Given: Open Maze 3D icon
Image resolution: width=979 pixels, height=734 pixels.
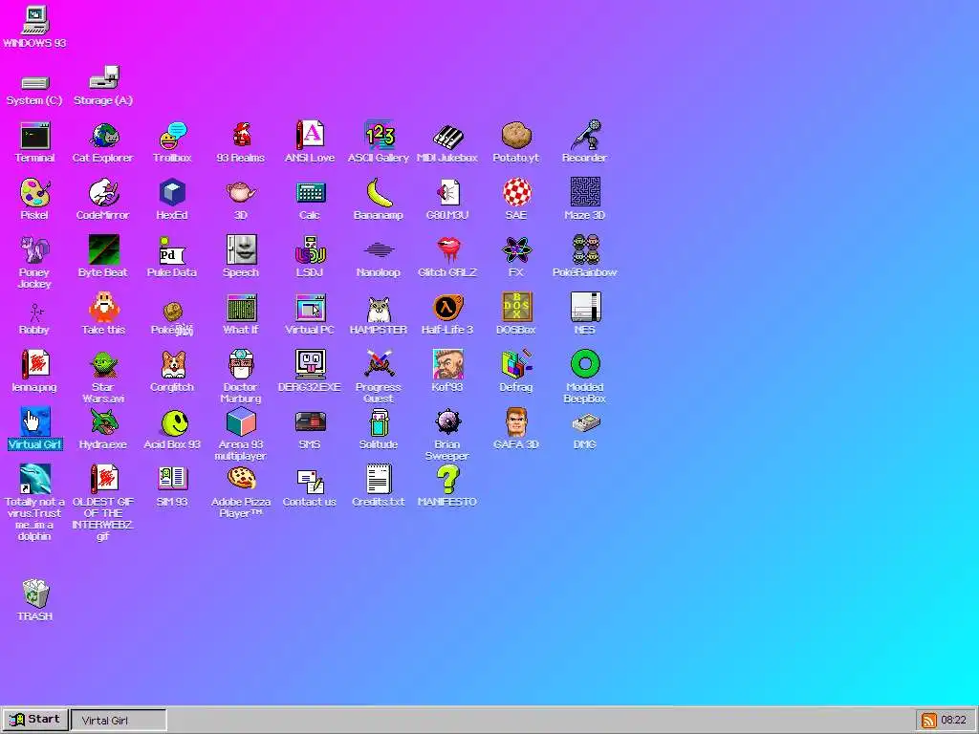Looking at the screenshot, I should [x=584, y=193].
